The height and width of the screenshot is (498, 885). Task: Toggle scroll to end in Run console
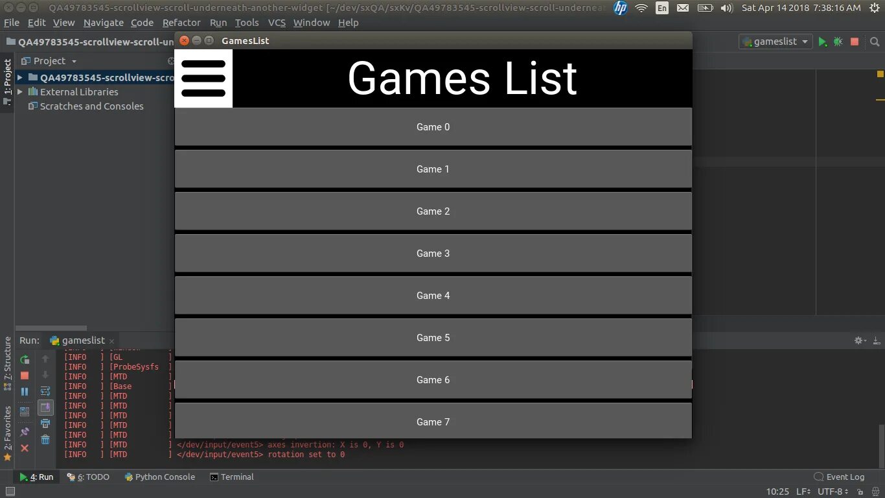pyautogui.click(x=45, y=407)
